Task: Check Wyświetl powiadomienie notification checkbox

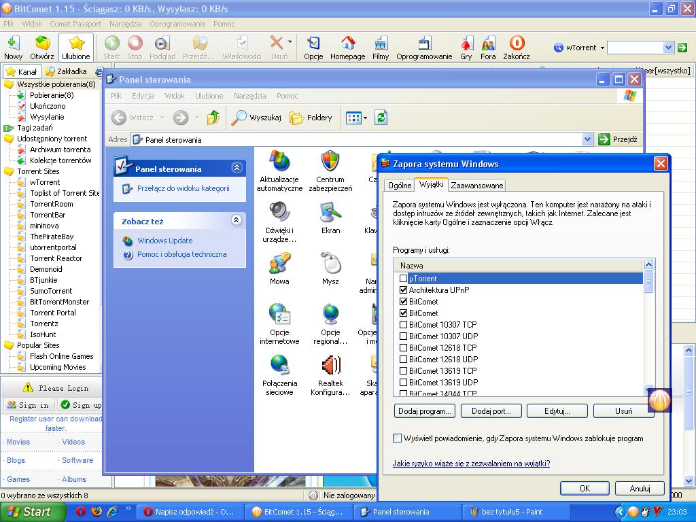Action: click(397, 438)
